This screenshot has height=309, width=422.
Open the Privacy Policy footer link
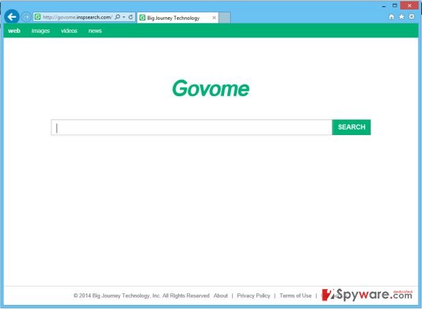pos(253,295)
